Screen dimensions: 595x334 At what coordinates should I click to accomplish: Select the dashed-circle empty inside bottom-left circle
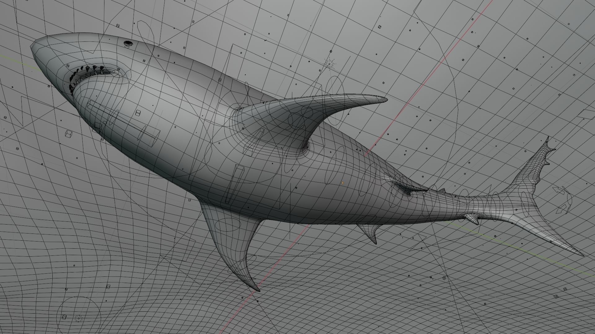(x=78, y=318)
